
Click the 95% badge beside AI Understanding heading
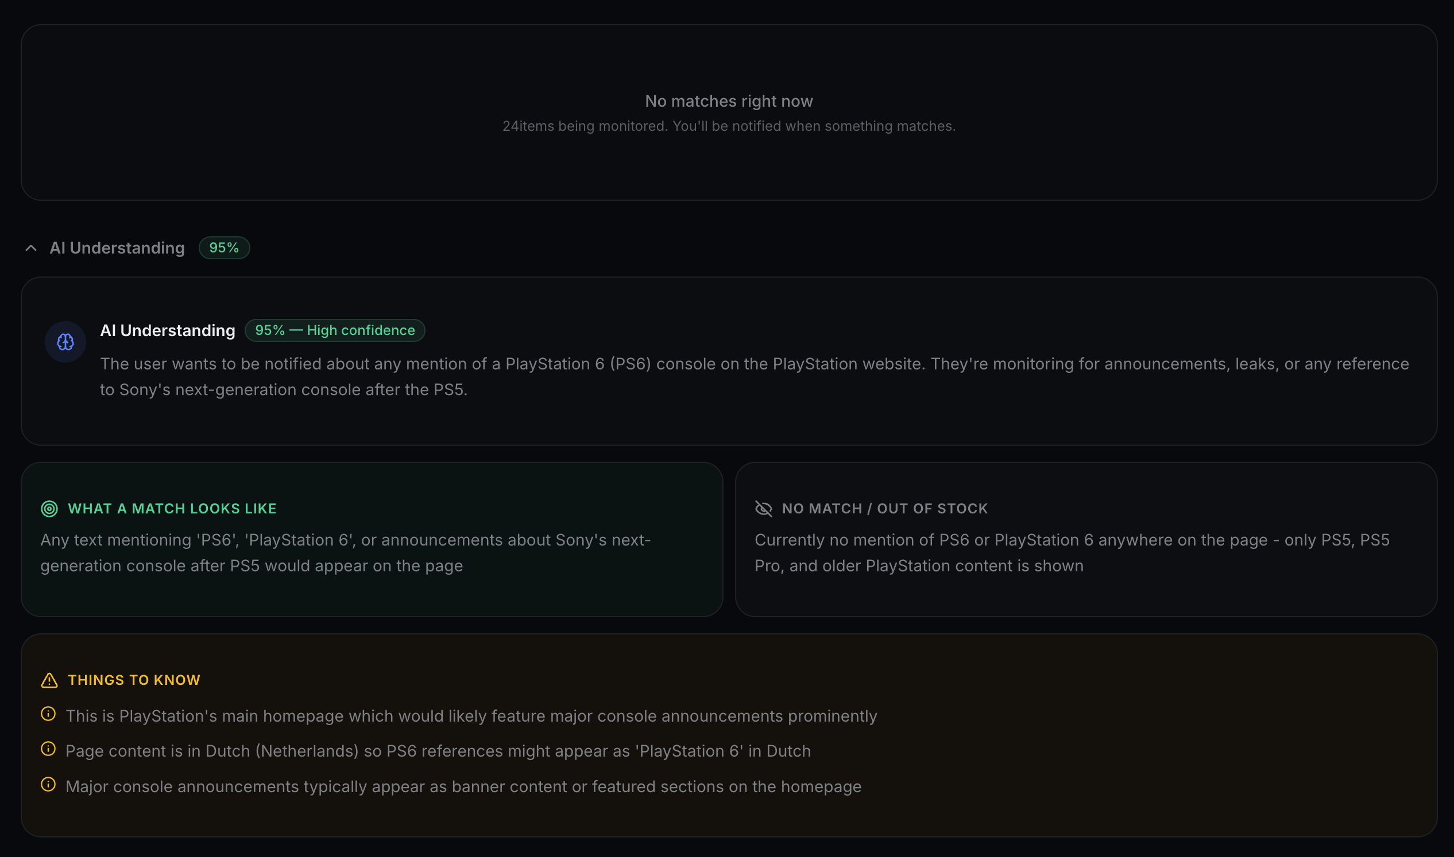click(225, 248)
